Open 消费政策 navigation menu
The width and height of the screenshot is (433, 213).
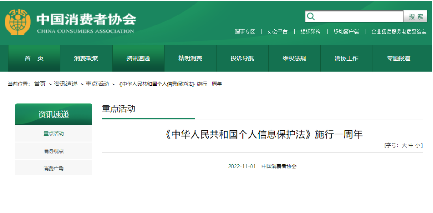(86, 58)
